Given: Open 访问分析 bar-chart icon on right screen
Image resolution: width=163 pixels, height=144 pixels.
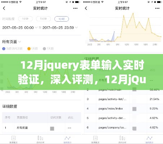Looking at the screenshot, I should [122, 138].
